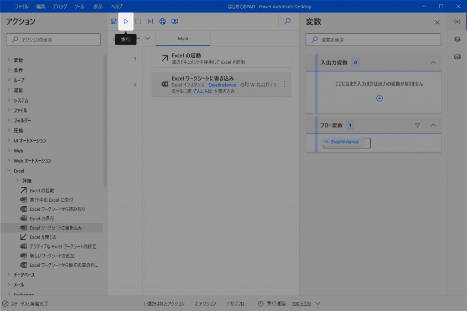This screenshot has width=467, height=311.
Task: Open the flow search magnifier icon
Action: coord(287,21)
